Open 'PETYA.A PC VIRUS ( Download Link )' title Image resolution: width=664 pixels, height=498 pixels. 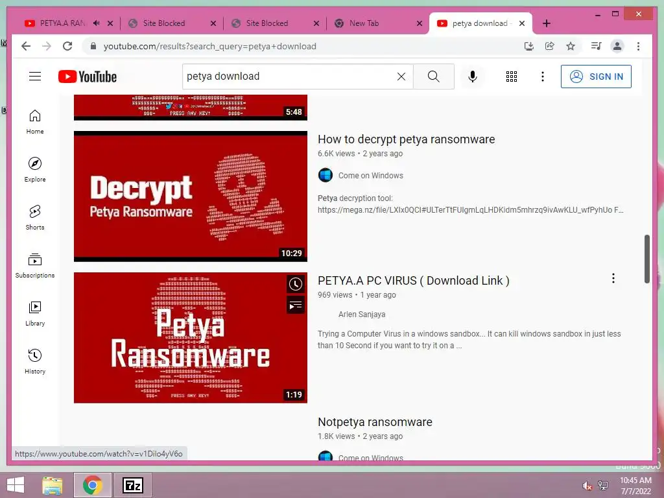click(x=413, y=281)
